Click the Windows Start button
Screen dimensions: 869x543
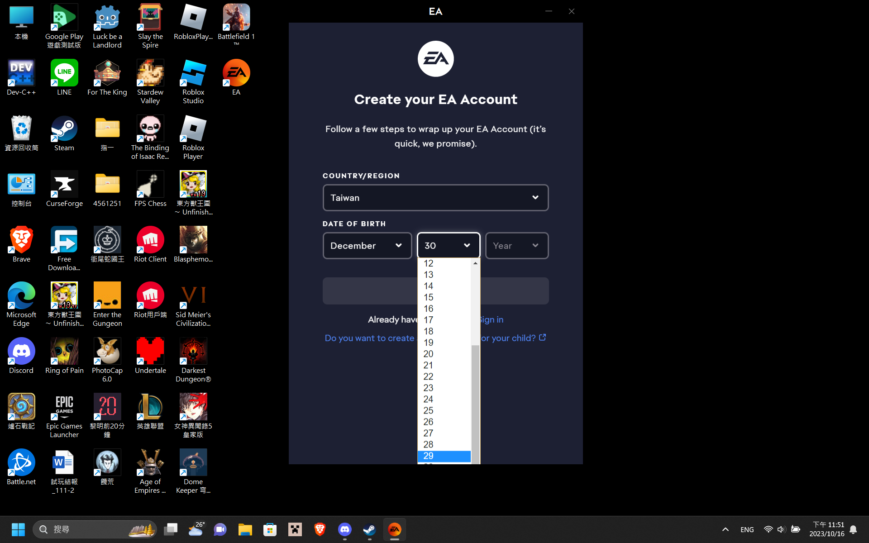click(x=18, y=529)
